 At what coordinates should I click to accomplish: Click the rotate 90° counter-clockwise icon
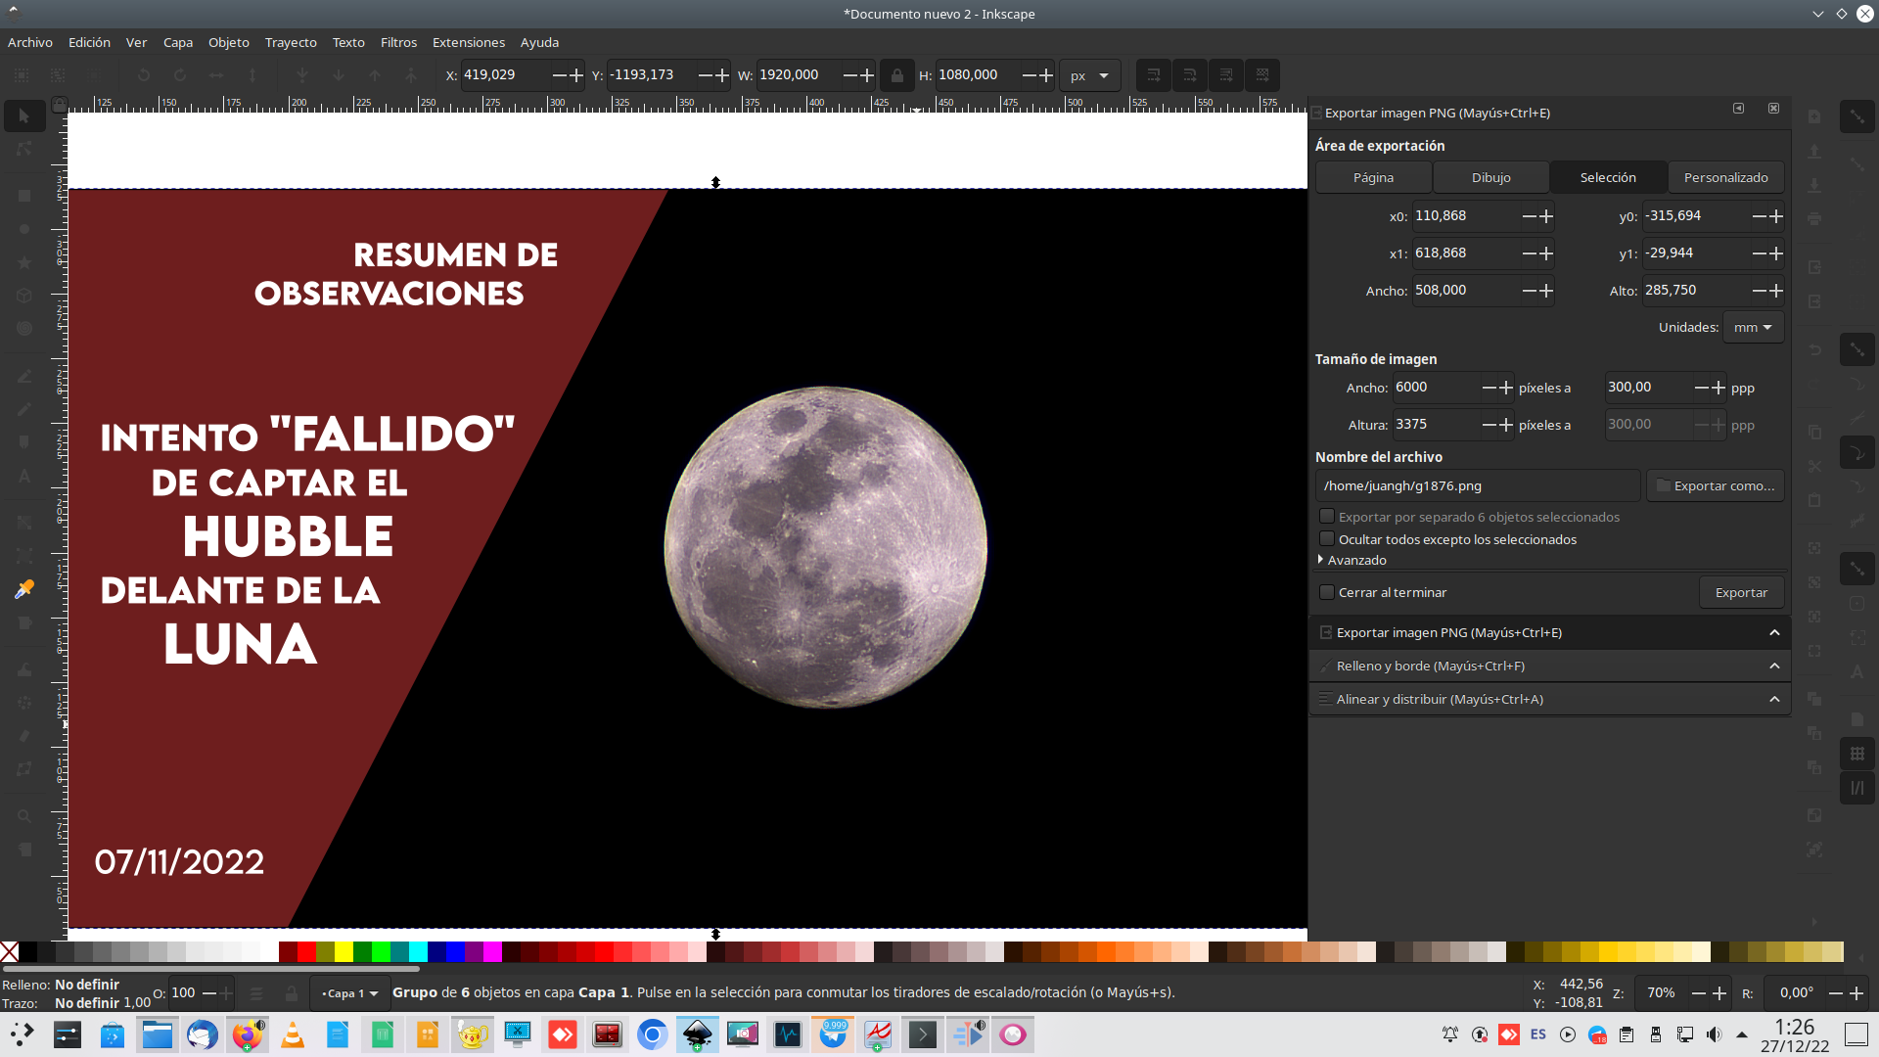coord(144,75)
